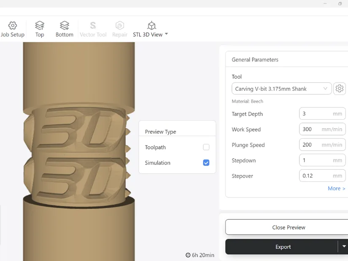The width and height of the screenshot is (348, 261).
Task: Expand the Export options arrow
Action: point(344,247)
